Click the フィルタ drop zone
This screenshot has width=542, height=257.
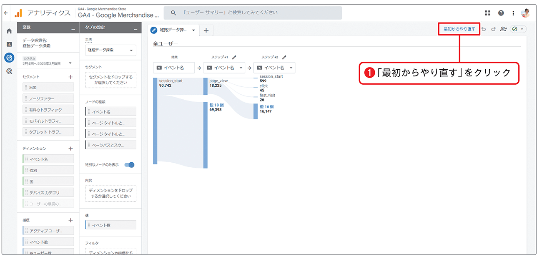110,251
